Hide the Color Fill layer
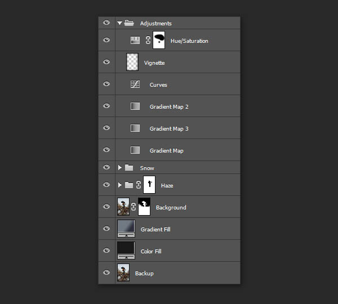The image size is (338, 304). click(x=106, y=251)
